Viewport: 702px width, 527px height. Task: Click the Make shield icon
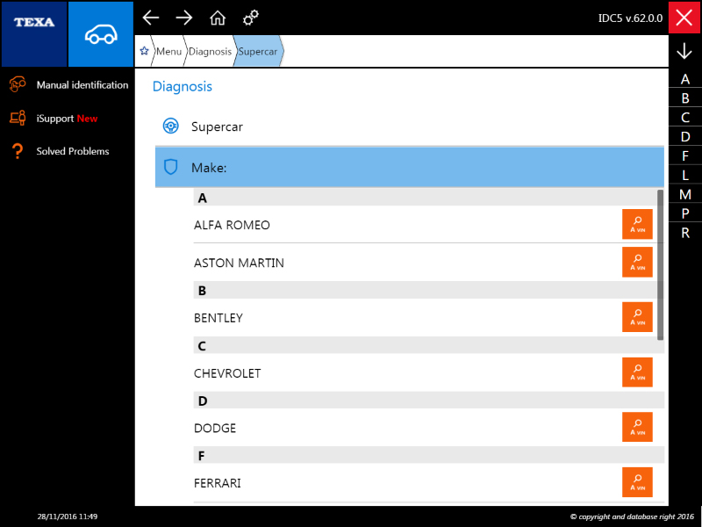point(170,167)
